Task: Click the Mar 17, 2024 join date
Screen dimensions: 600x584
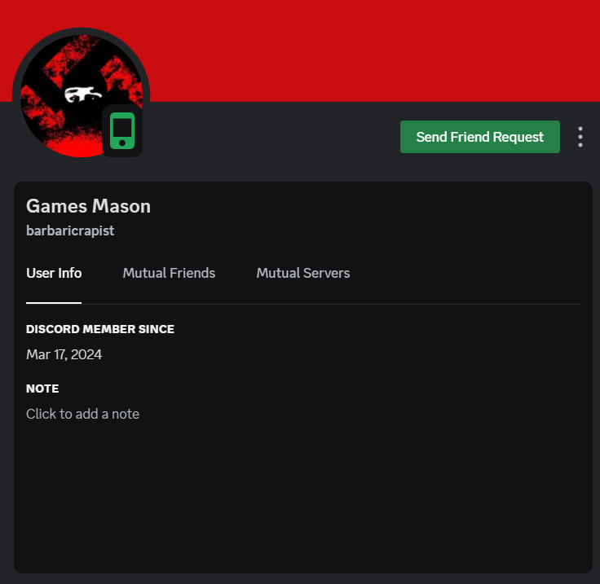Action: (x=64, y=354)
